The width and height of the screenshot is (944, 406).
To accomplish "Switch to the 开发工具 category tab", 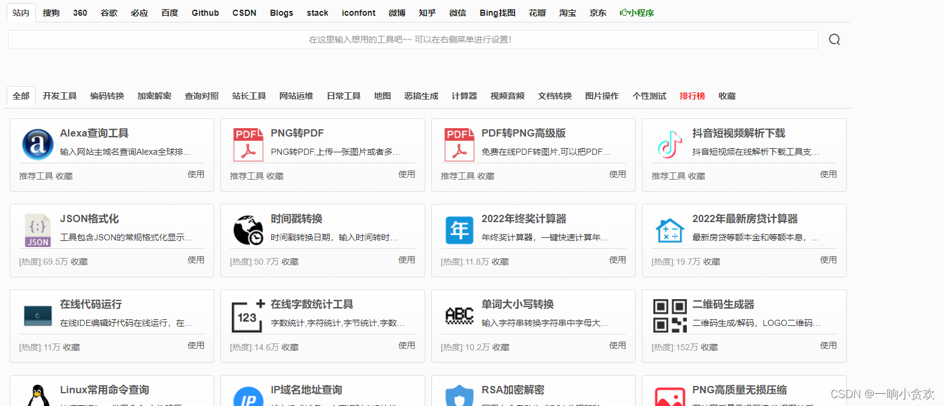I will 59,96.
